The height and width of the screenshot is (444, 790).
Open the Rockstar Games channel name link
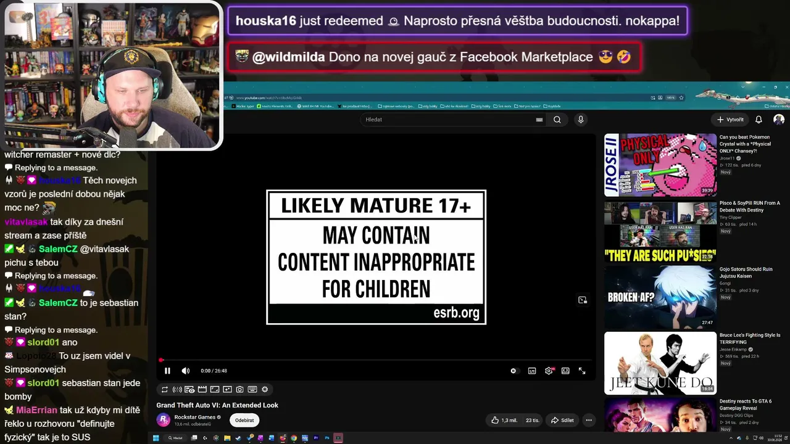click(x=194, y=417)
